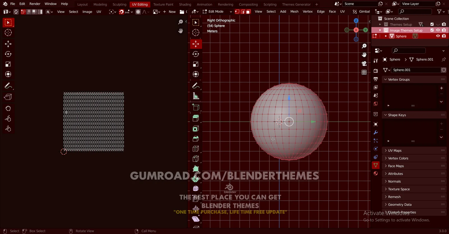Toggle fake user shield for Sphere.001

coord(444,70)
